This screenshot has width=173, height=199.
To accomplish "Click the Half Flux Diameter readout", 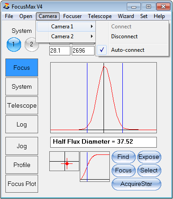I will point(104,142).
